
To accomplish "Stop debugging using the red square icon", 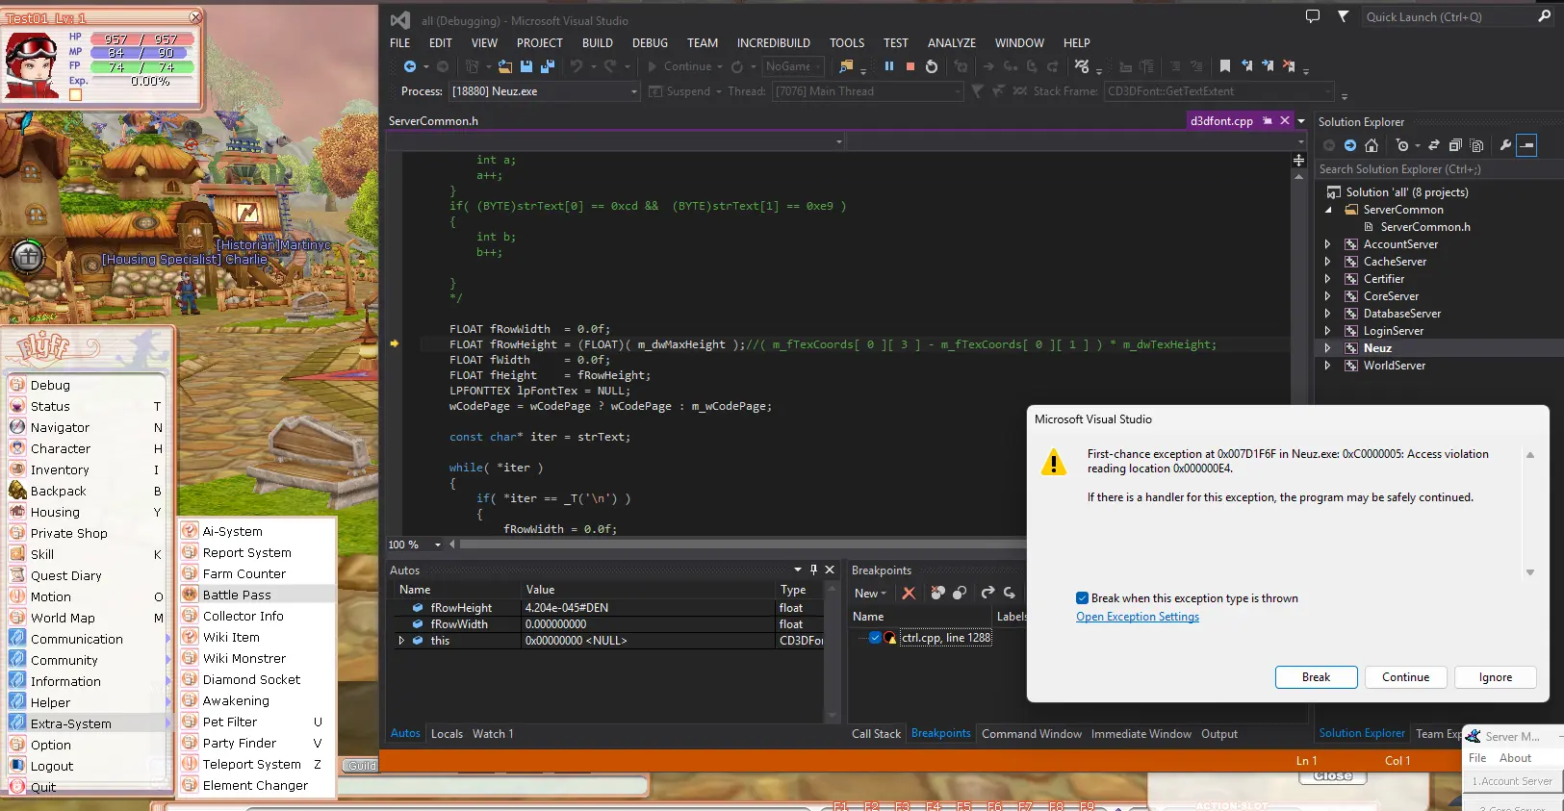I will [910, 66].
